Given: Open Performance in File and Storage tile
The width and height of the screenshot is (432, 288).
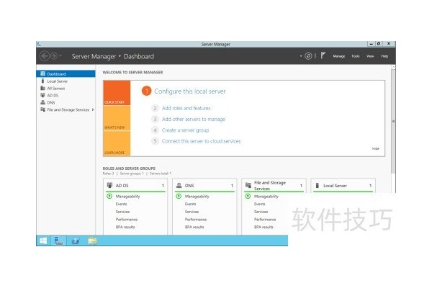Looking at the screenshot, I should tap(265, 220).
